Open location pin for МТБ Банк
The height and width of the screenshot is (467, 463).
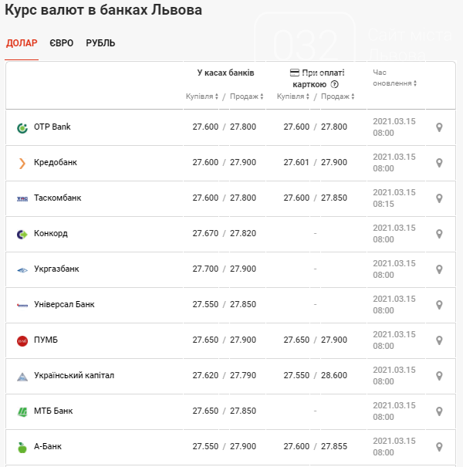(439, 411)
